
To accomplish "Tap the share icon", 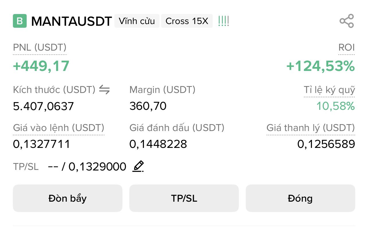I will coord(347,21).
